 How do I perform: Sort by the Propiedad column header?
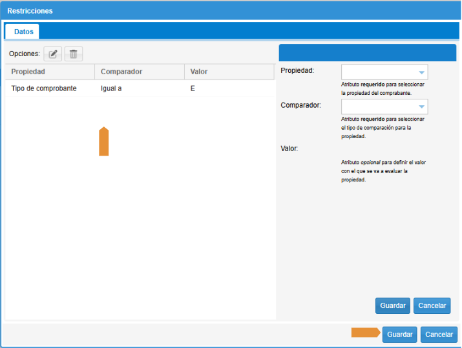point(28,72)
